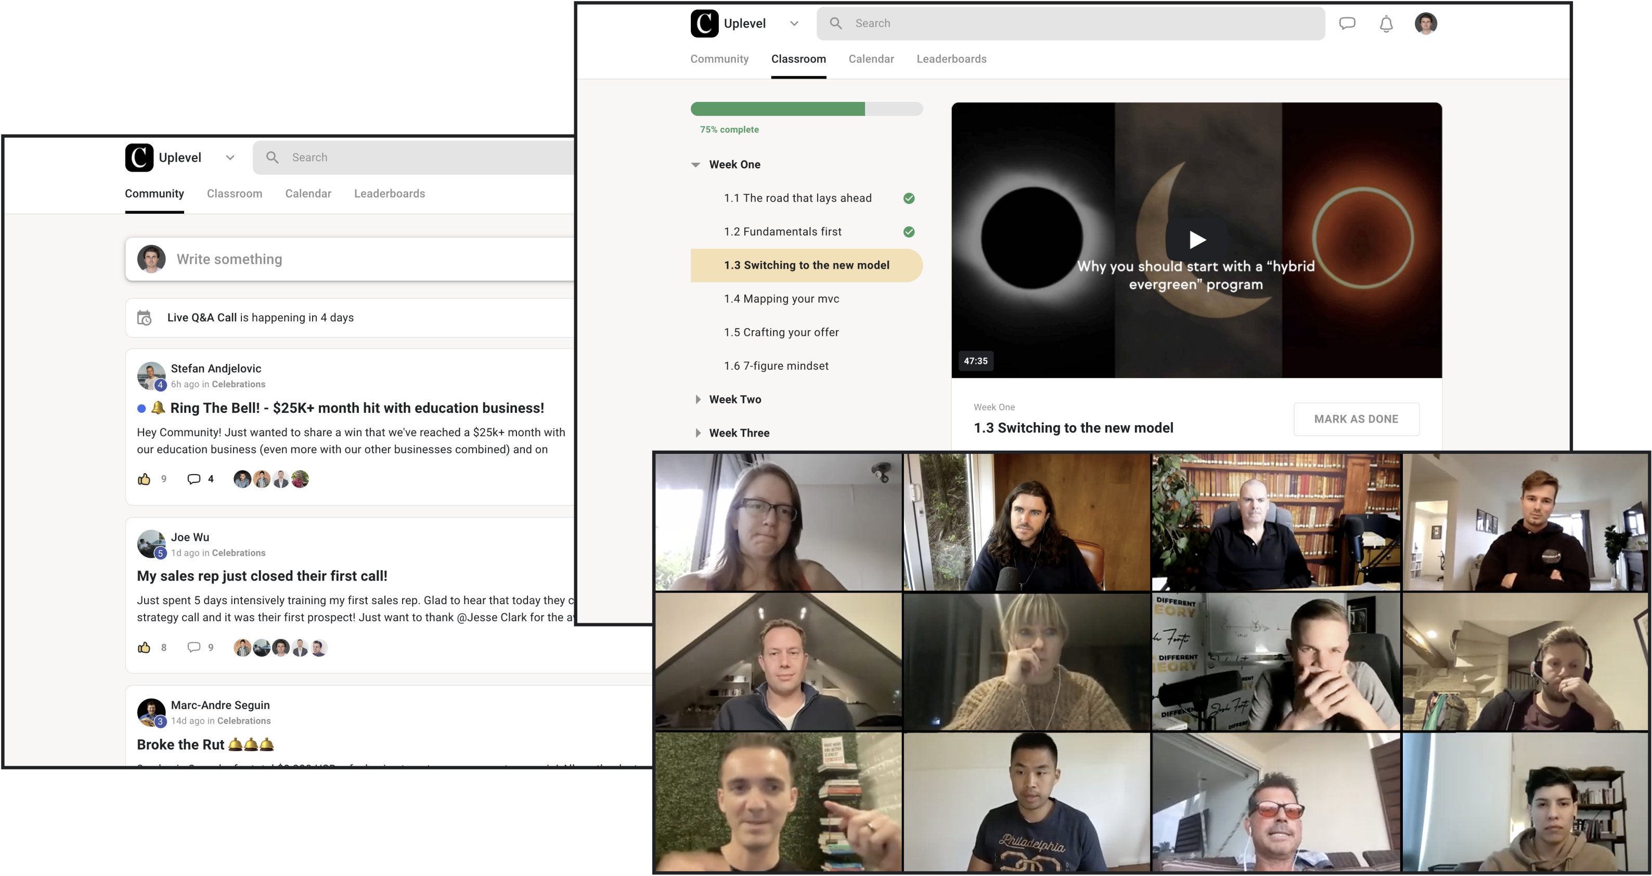
Task: Expand the Week Two section
Action: pyautogui.click(x=697, y=399)
